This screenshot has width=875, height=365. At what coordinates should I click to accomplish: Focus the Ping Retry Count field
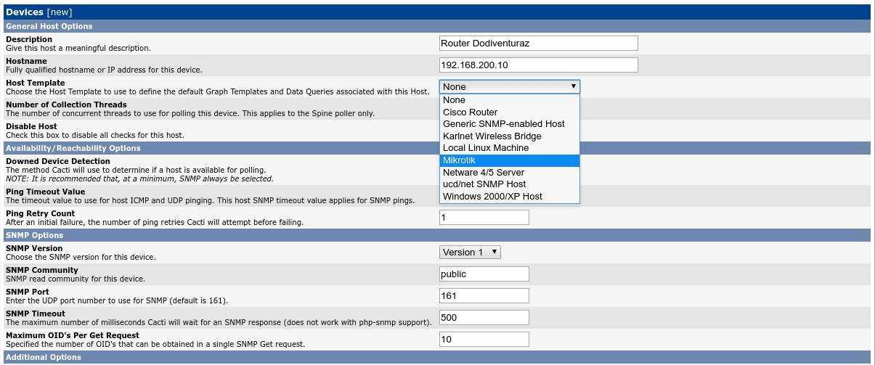(484, 218)
